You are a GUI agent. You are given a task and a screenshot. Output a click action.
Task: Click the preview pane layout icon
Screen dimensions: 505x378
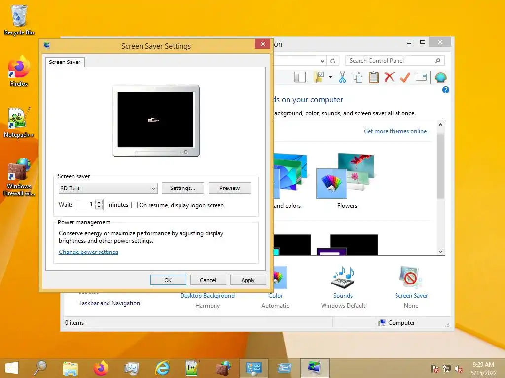pos(300,77)
